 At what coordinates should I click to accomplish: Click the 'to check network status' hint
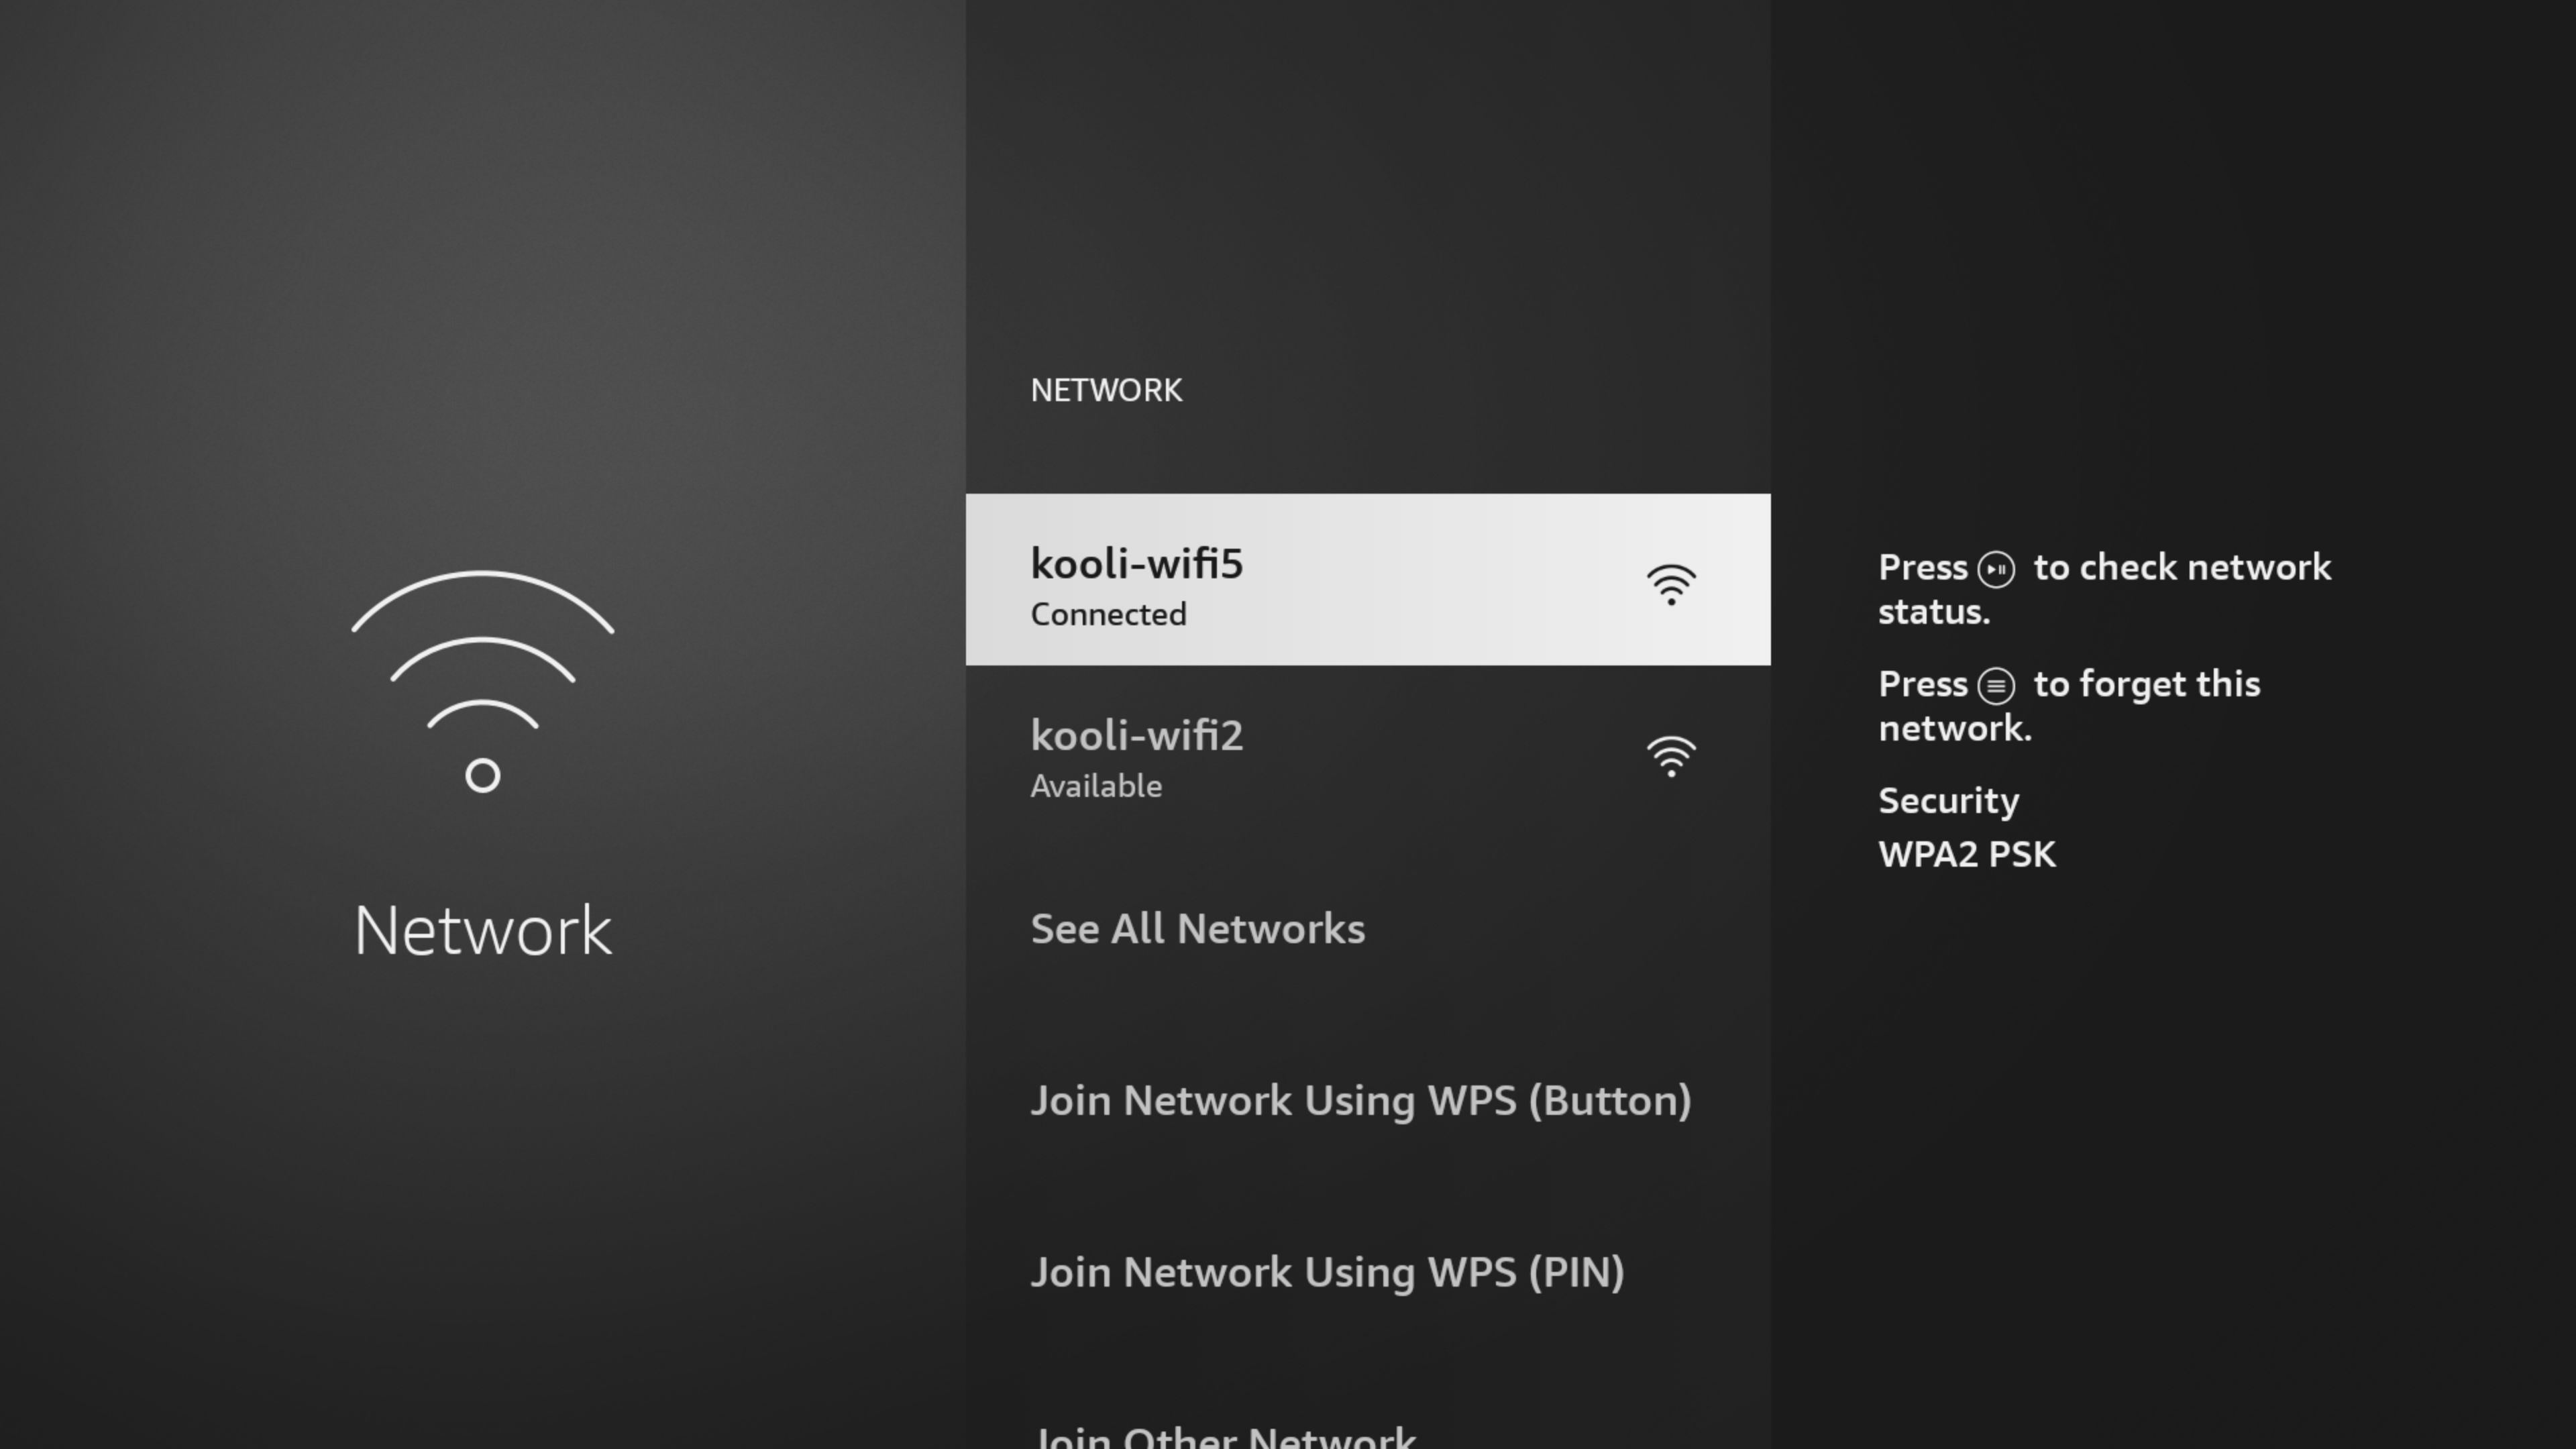2104,589
